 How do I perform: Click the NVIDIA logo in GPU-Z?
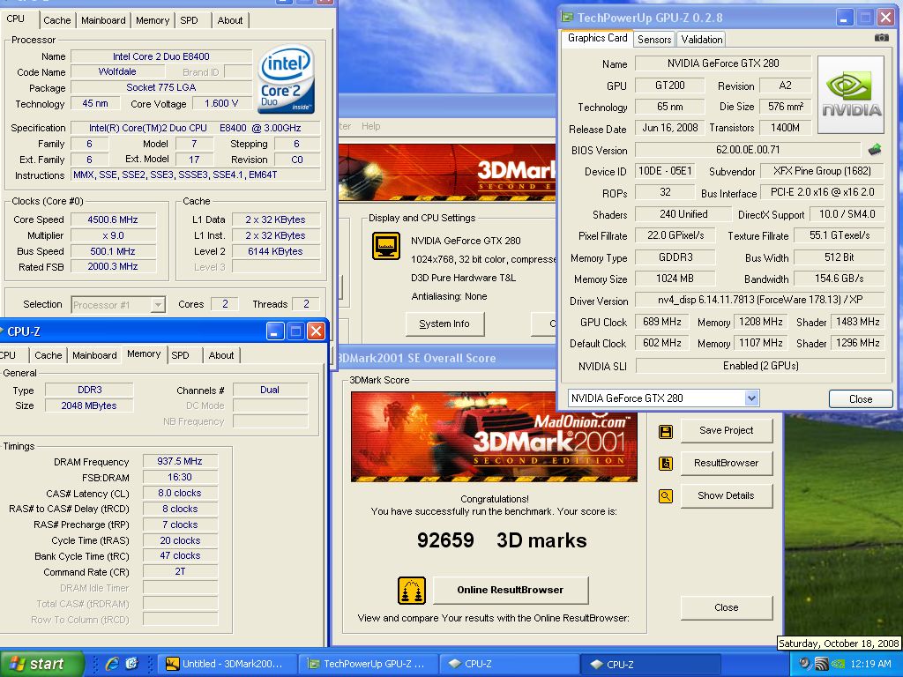point(851,94)
